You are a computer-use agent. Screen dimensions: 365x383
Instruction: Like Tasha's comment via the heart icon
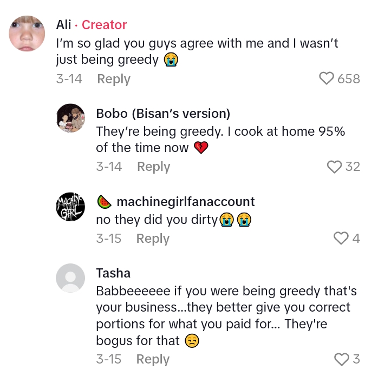pyautogui.click(x=341, y=359)
